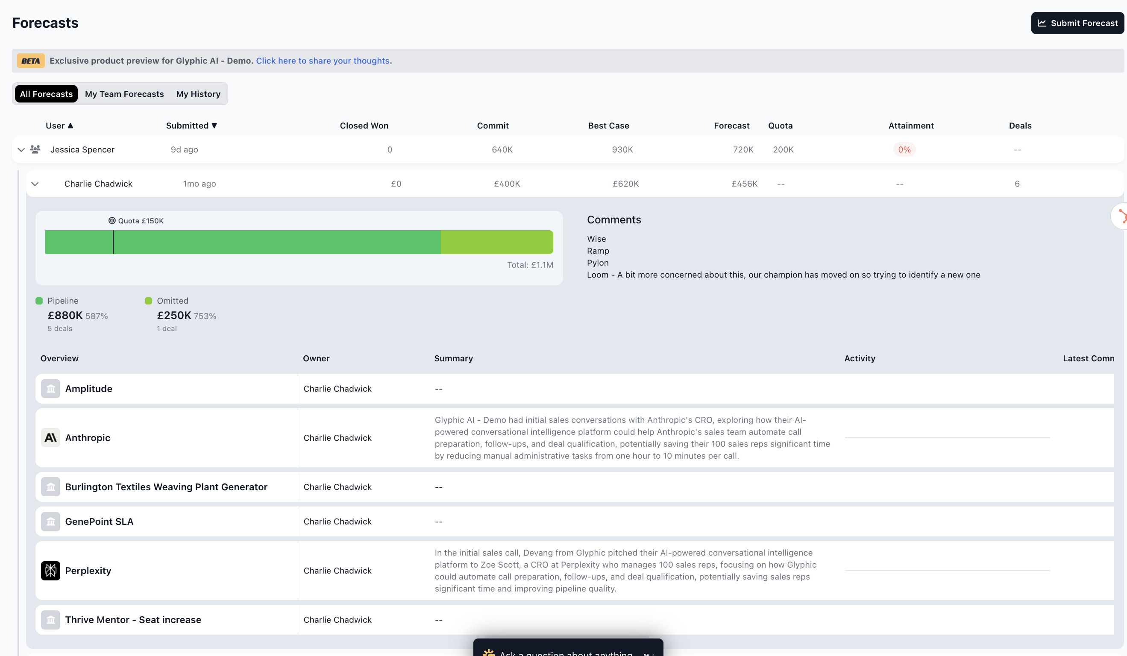Click the £400K commit value

(507, 184)
